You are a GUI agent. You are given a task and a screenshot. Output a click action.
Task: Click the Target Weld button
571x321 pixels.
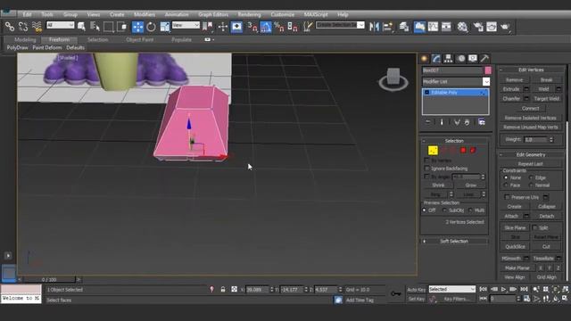[x=547, y=99]
